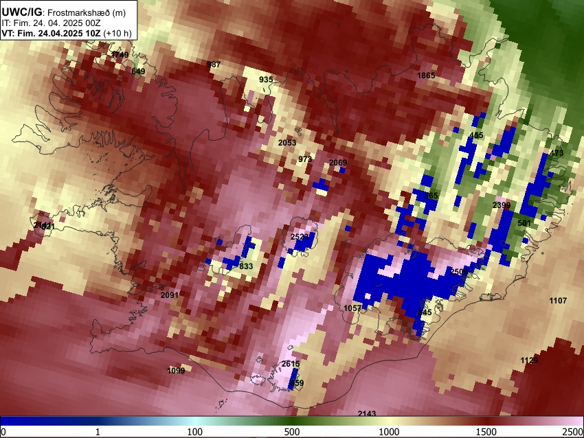Click the legend label '0'
584x438 pixels.
pos(3,432)
